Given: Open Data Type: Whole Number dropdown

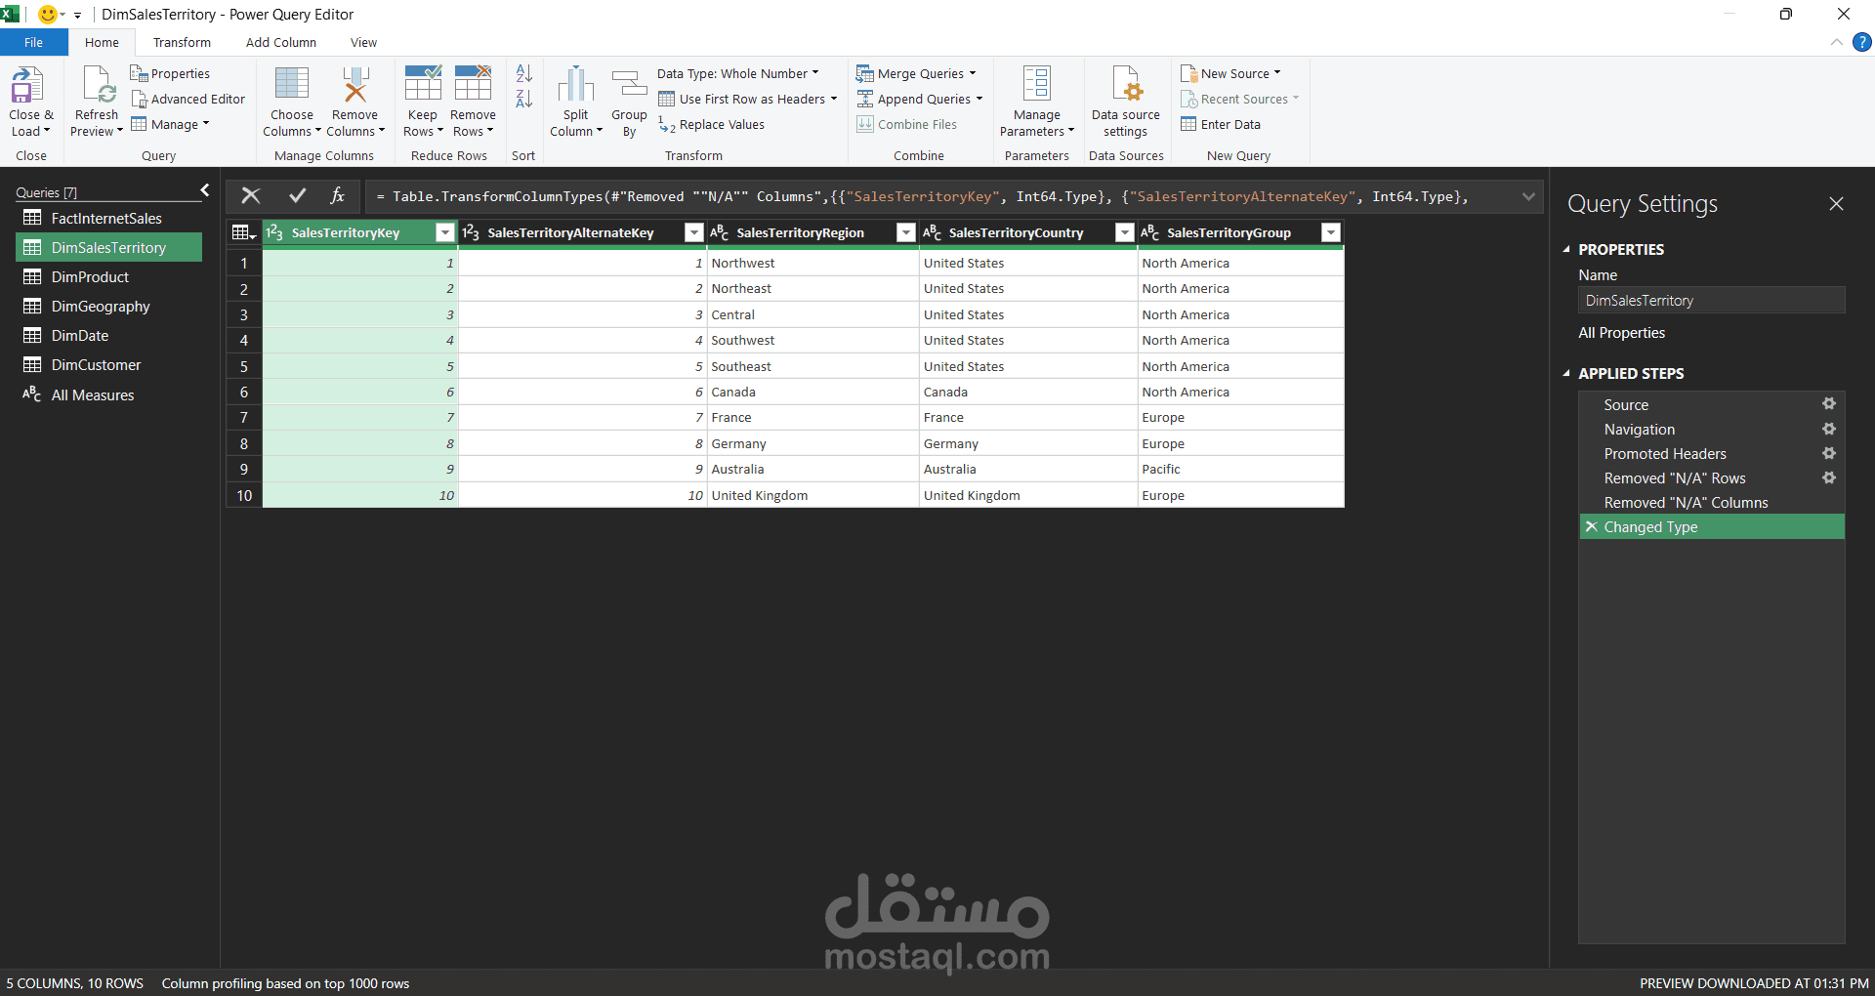Looking at the screenshot, I should pyautogui.click(x=738, y=73).
